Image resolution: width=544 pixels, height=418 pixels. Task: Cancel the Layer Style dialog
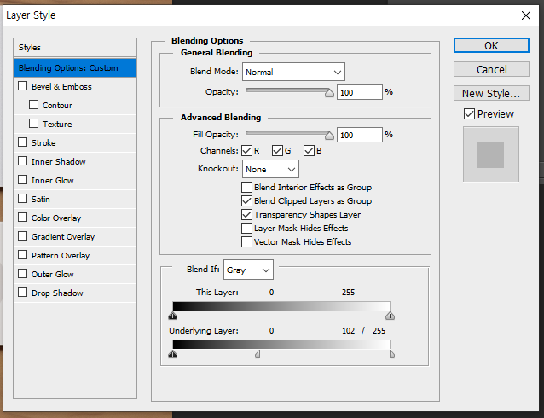(491, 69)
